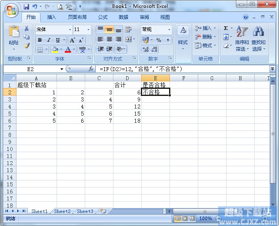Expand the font size dropdown showing 11
Screen dimensions: 279x226
[x=89, y=29]
